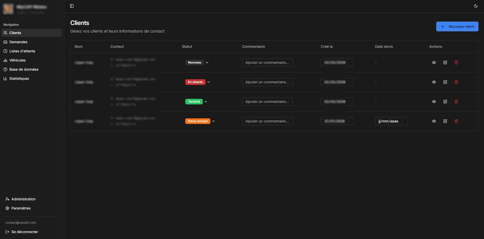Click the Créé le date of Terminé row
This screenshot has height=239, width=484.
(x=337, y=102)
